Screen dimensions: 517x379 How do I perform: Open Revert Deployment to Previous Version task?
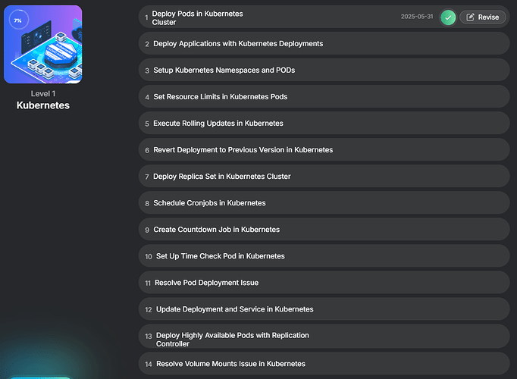243,150
